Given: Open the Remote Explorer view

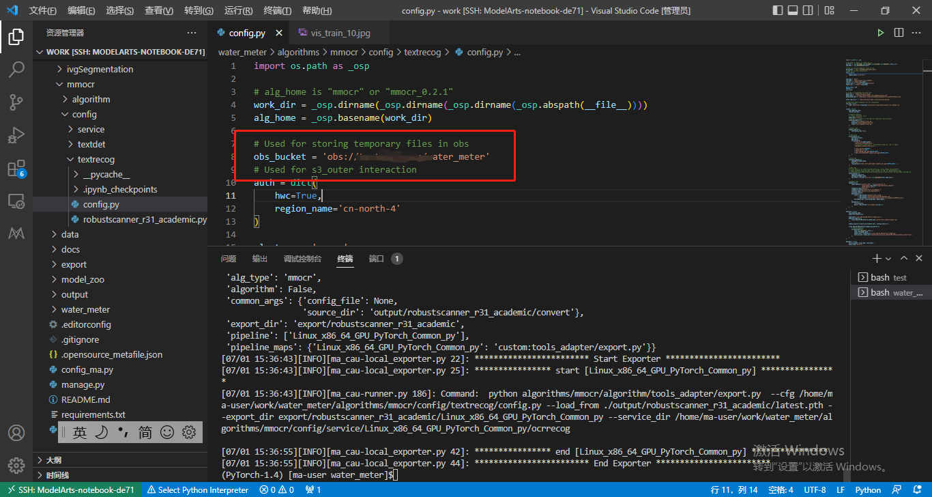Looking at the screenshot, I should (x=16, y=201).
